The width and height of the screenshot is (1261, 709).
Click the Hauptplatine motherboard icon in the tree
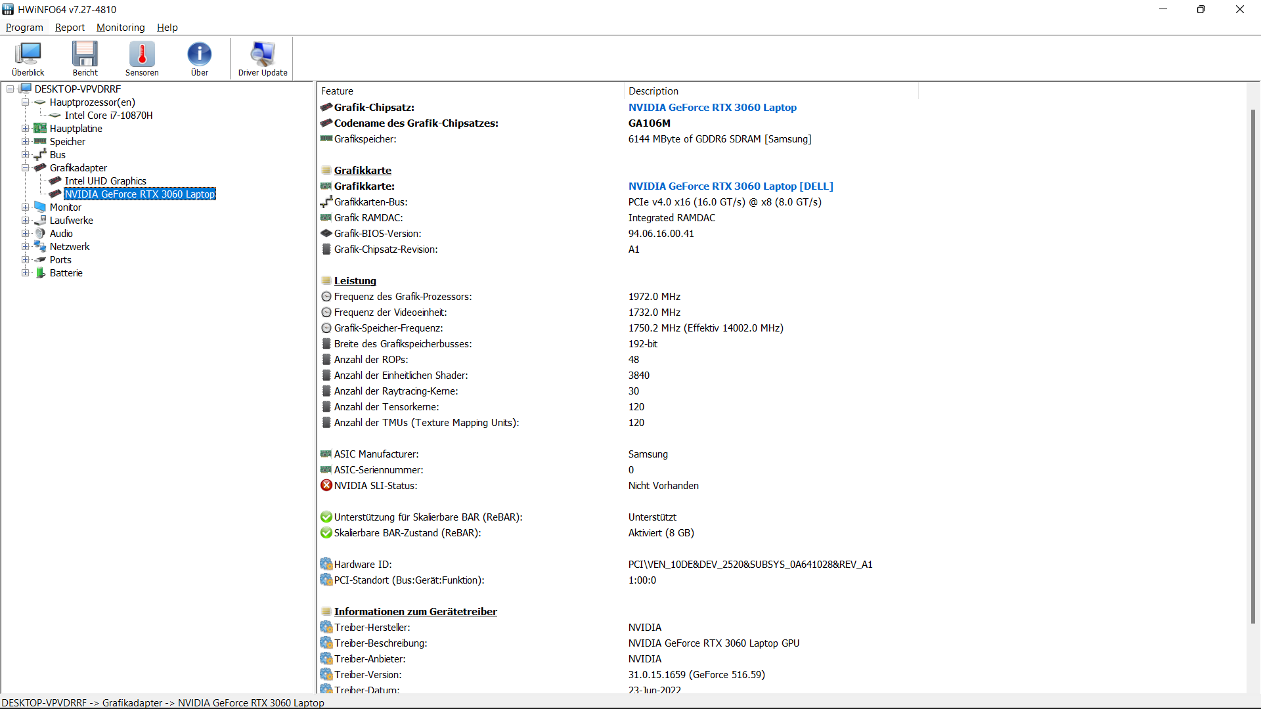click(40, 129)
